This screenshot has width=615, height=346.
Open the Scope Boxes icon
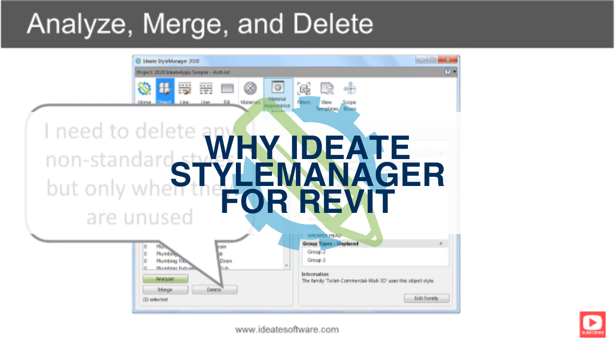tap(349, 88)
